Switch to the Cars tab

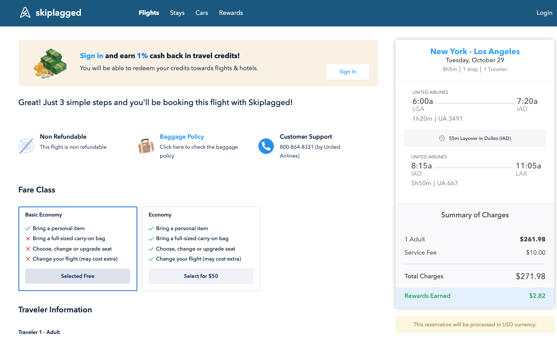pyautogui.click(x=202, y=13)
